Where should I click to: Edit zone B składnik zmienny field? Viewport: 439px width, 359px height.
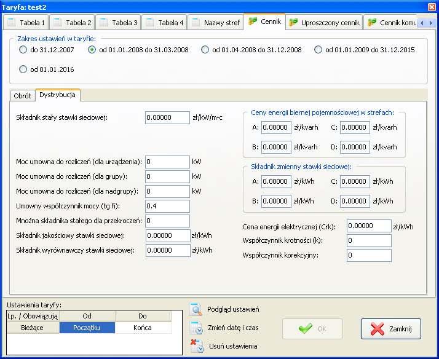[276, 201]
